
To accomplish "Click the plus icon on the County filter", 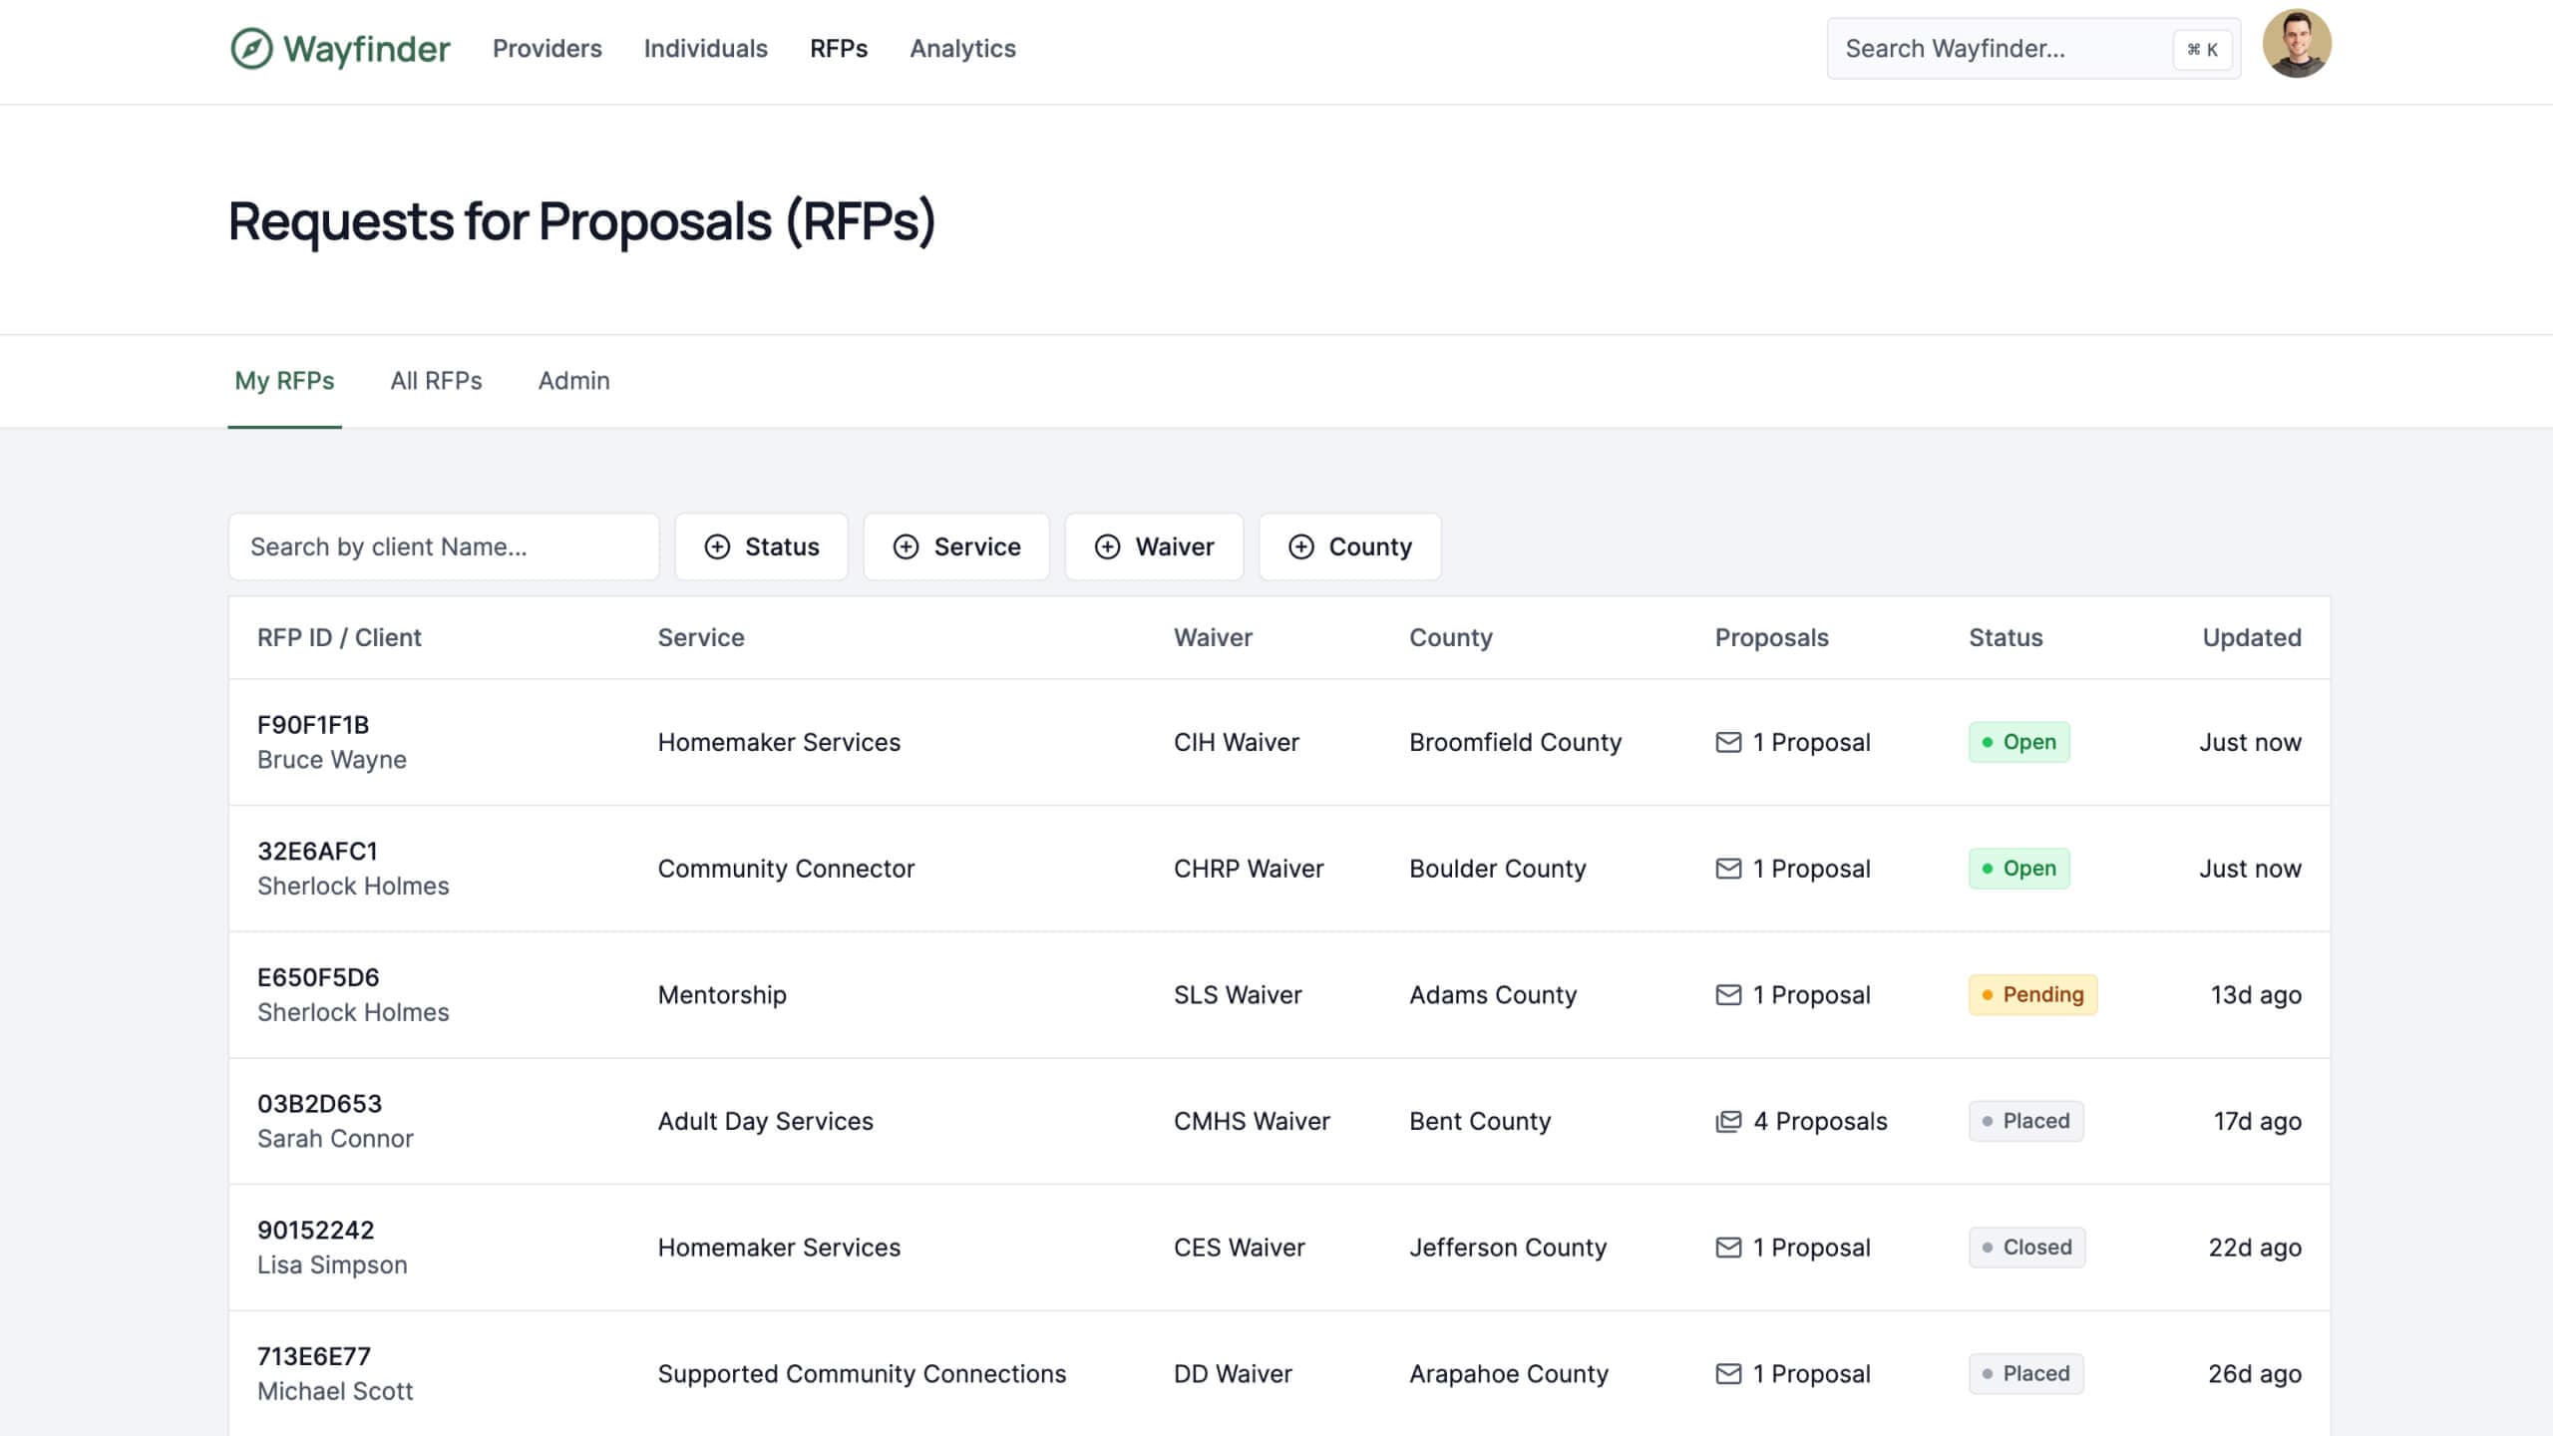I will (x=1301, y=546).
